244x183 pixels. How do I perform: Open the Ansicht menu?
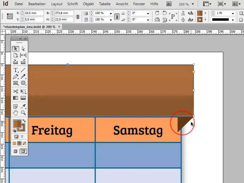click(122, 4)
